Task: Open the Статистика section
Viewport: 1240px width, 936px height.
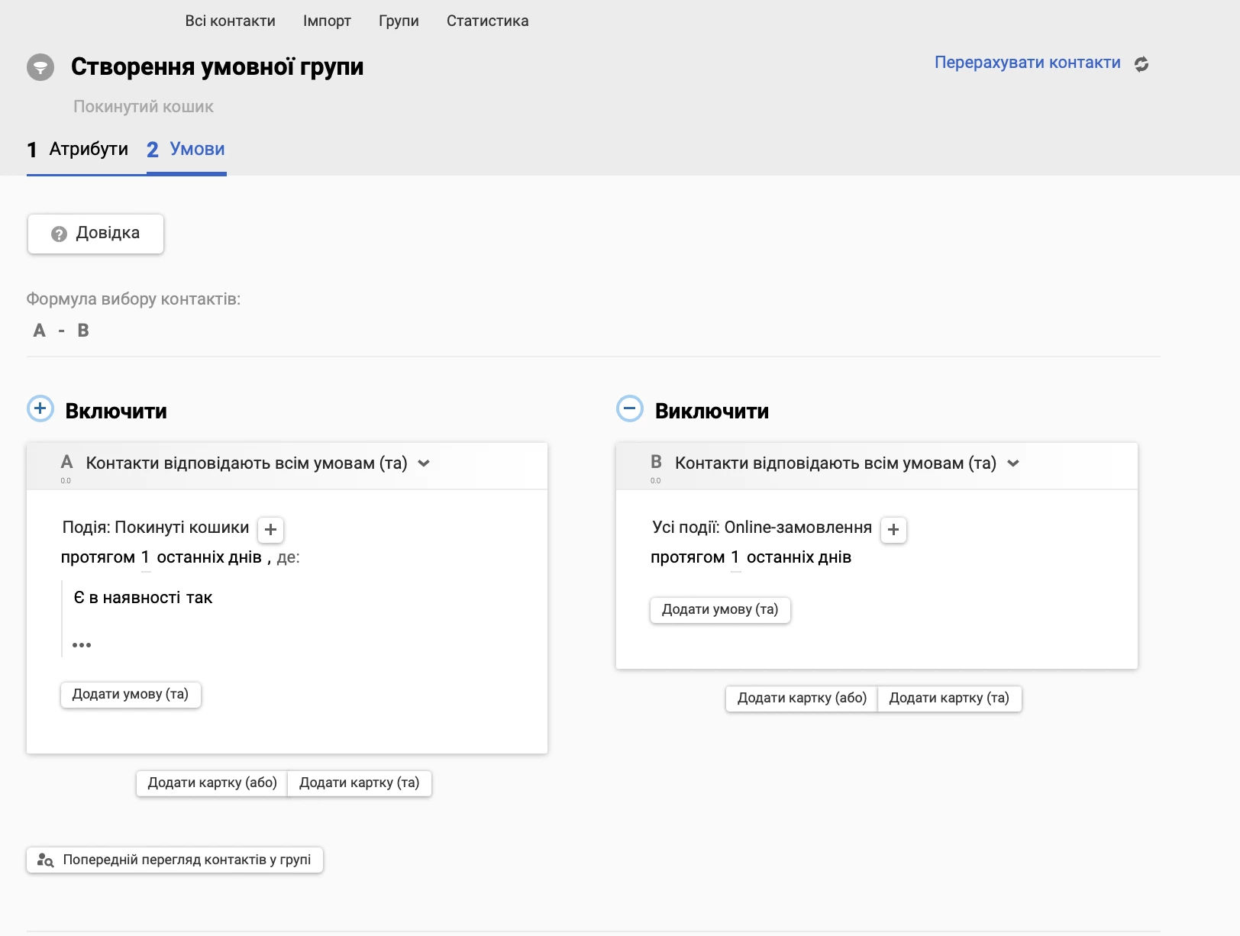Action: (x=487, y=21)
